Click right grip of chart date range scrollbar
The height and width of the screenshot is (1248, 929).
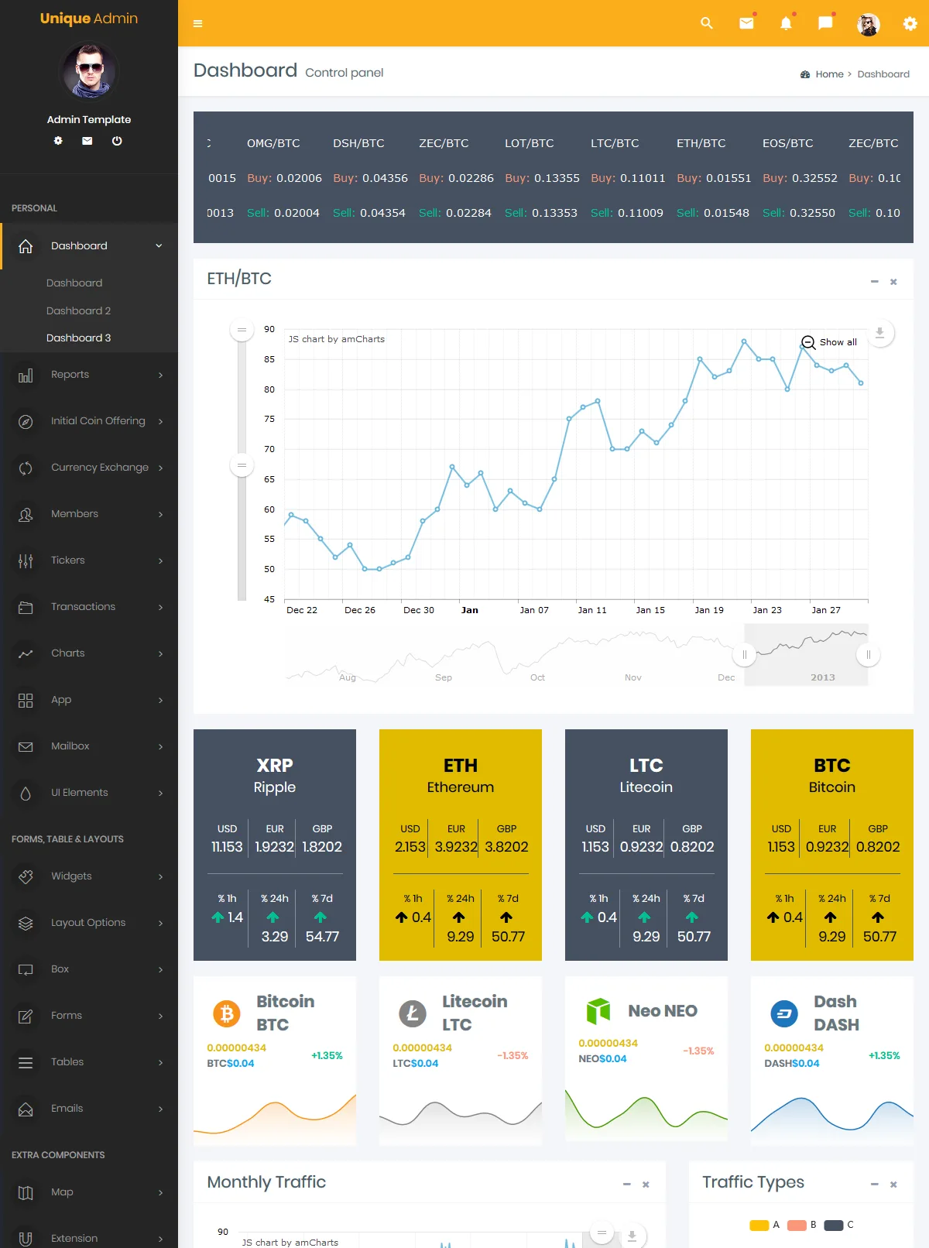(869, 655)
